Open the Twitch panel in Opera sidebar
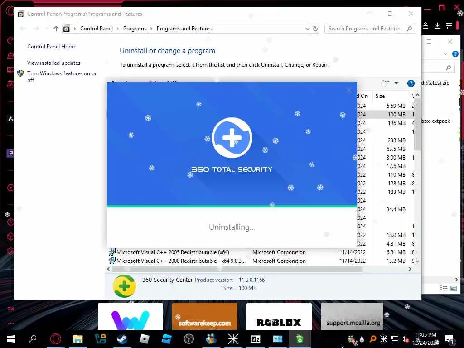Screen dimensions: 464x348 (x=10, y=153)
